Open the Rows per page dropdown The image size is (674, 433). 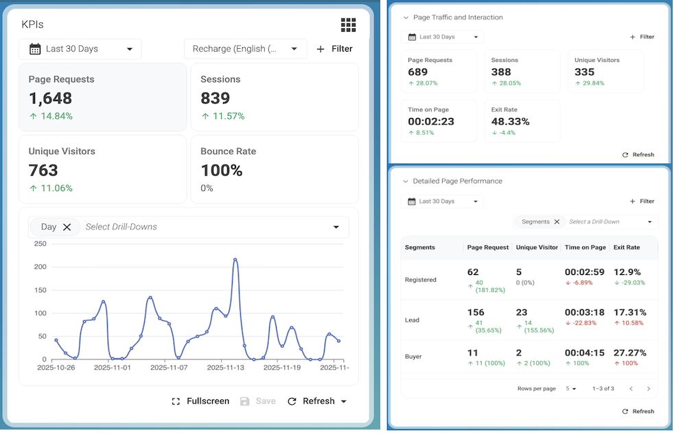point(571,389)
